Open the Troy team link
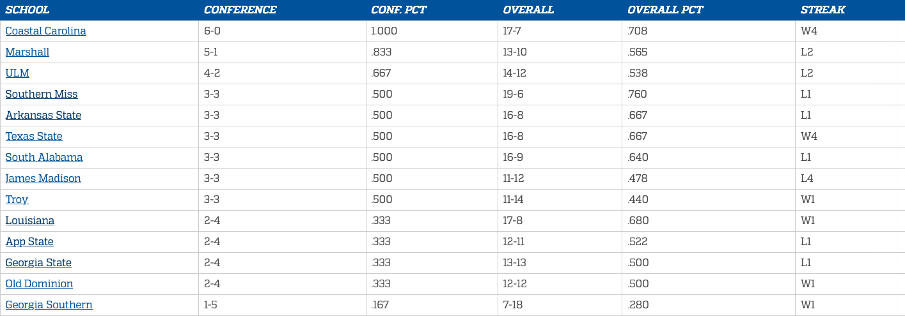The image size is (905, 316). pos(17,199)
